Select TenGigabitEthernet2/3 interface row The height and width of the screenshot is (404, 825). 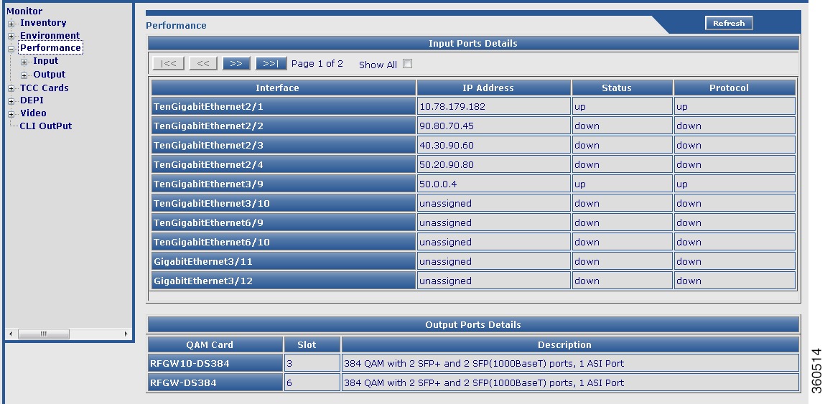tap(284, 145)
